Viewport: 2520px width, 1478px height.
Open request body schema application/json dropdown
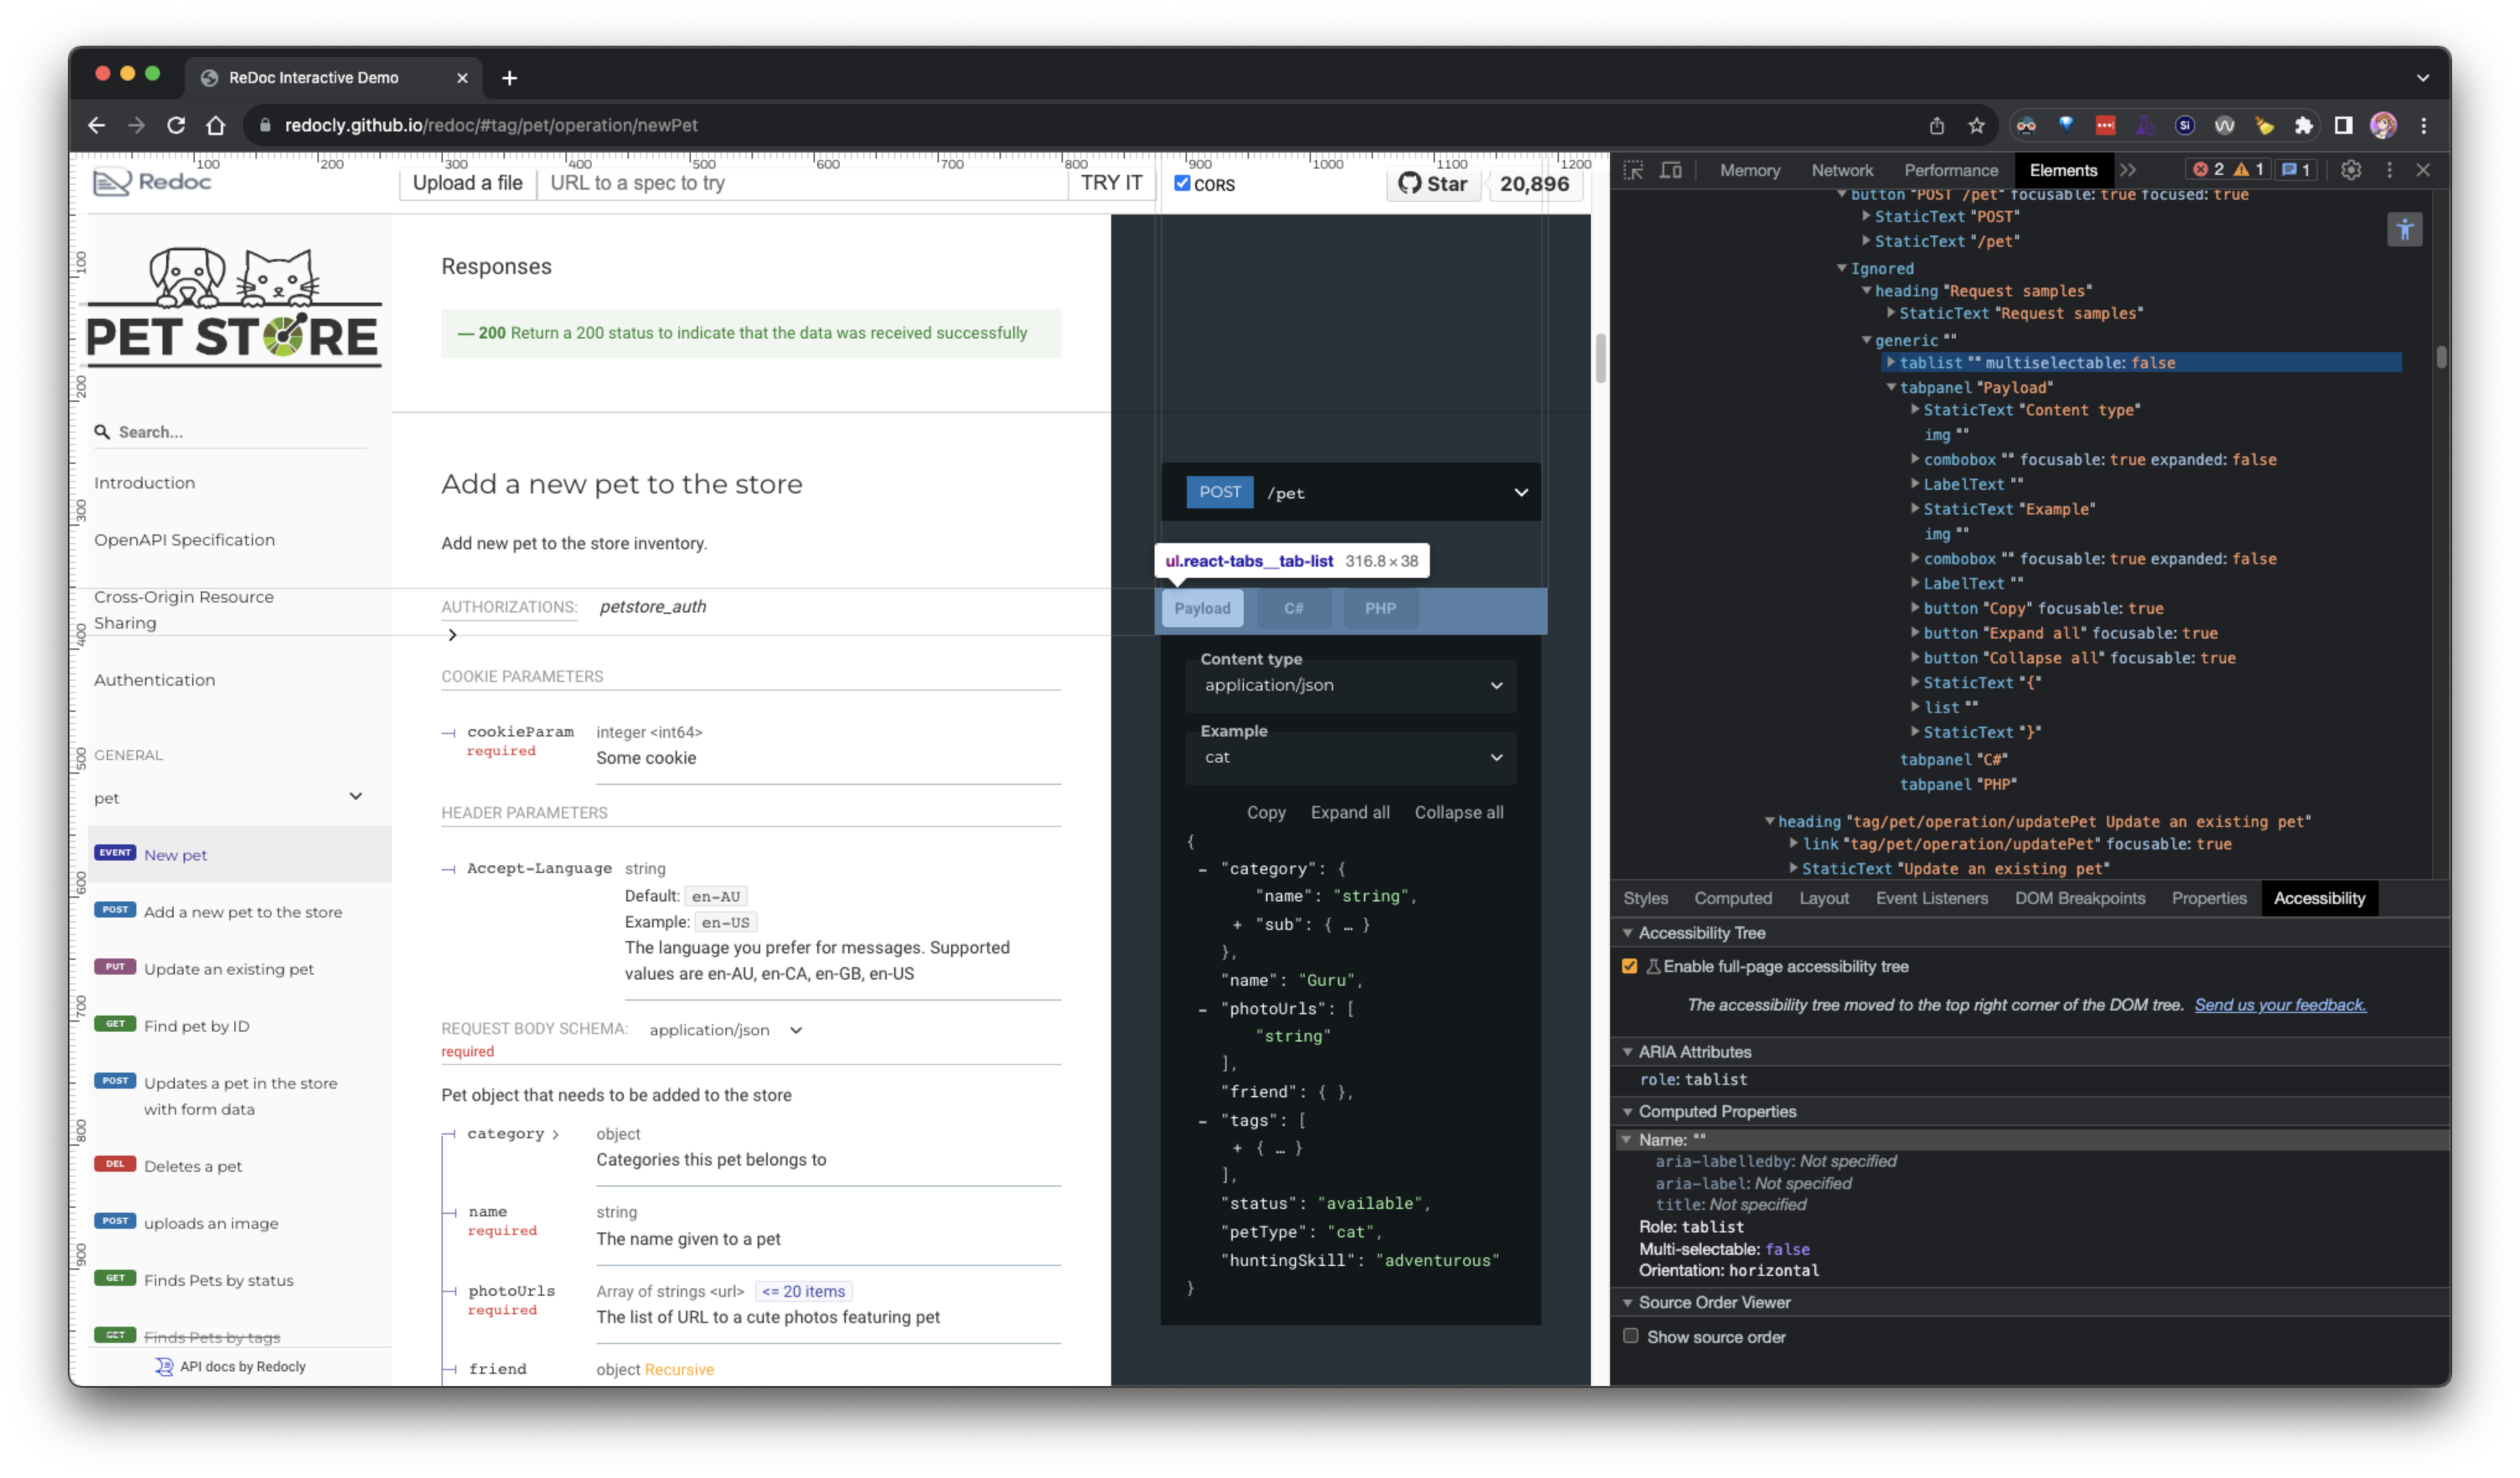725,1030
